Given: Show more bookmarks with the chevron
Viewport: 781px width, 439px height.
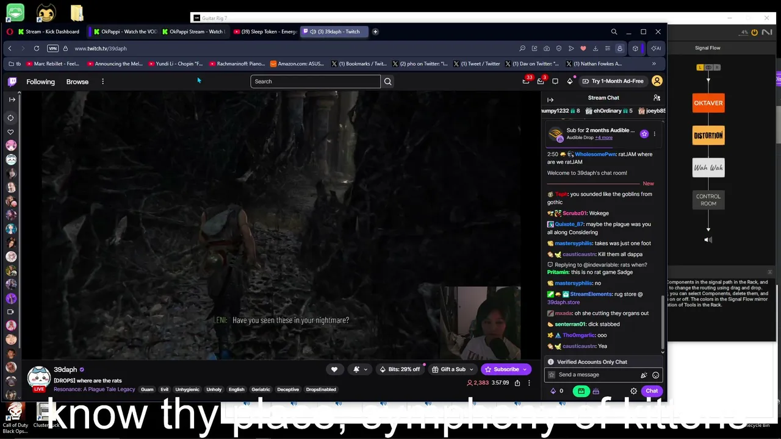Looking at the screenshot, I should pyautogui.click(x=654, y=63).
